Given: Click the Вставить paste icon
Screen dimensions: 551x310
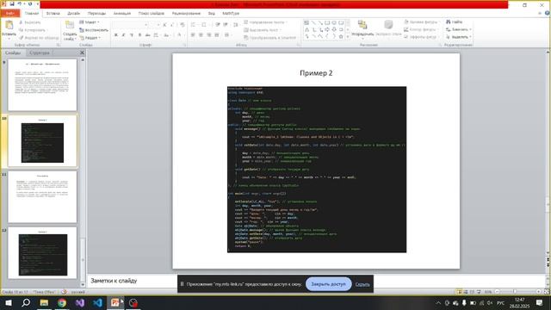Looking at the screenshot, I should tap(9, 25).
